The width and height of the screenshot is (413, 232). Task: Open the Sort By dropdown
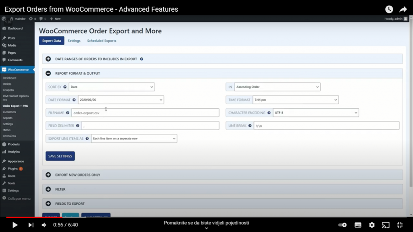click(x=112, y=87)
